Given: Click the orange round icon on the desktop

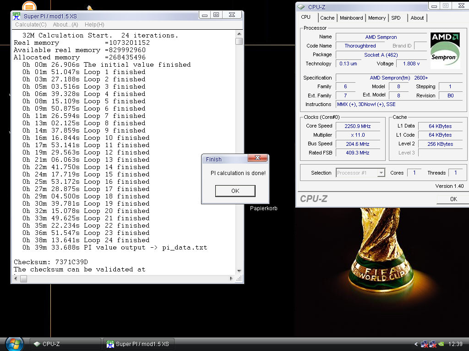Looking at the screenshot, I should pyautogui.click(x=29, y=6).
